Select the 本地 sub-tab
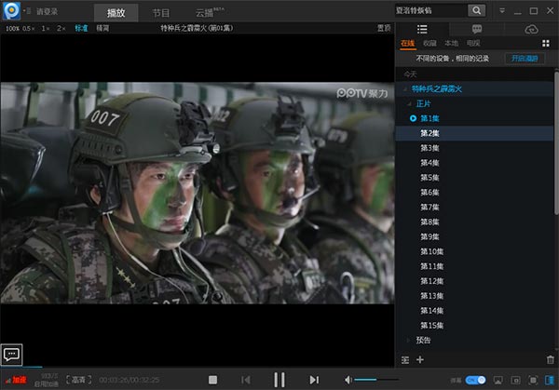This screenshot has width=559, height=390. coord(451,44)
